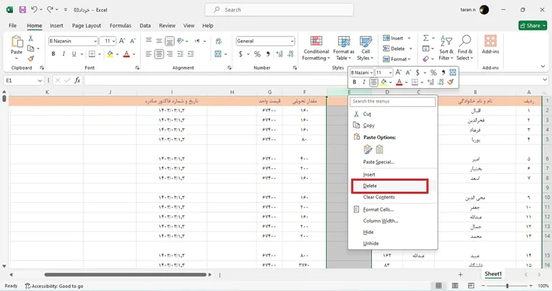This screenshot has height=291, width=552.
Task: Click the ribbon Comma Style icon
Action: point(268,54)
